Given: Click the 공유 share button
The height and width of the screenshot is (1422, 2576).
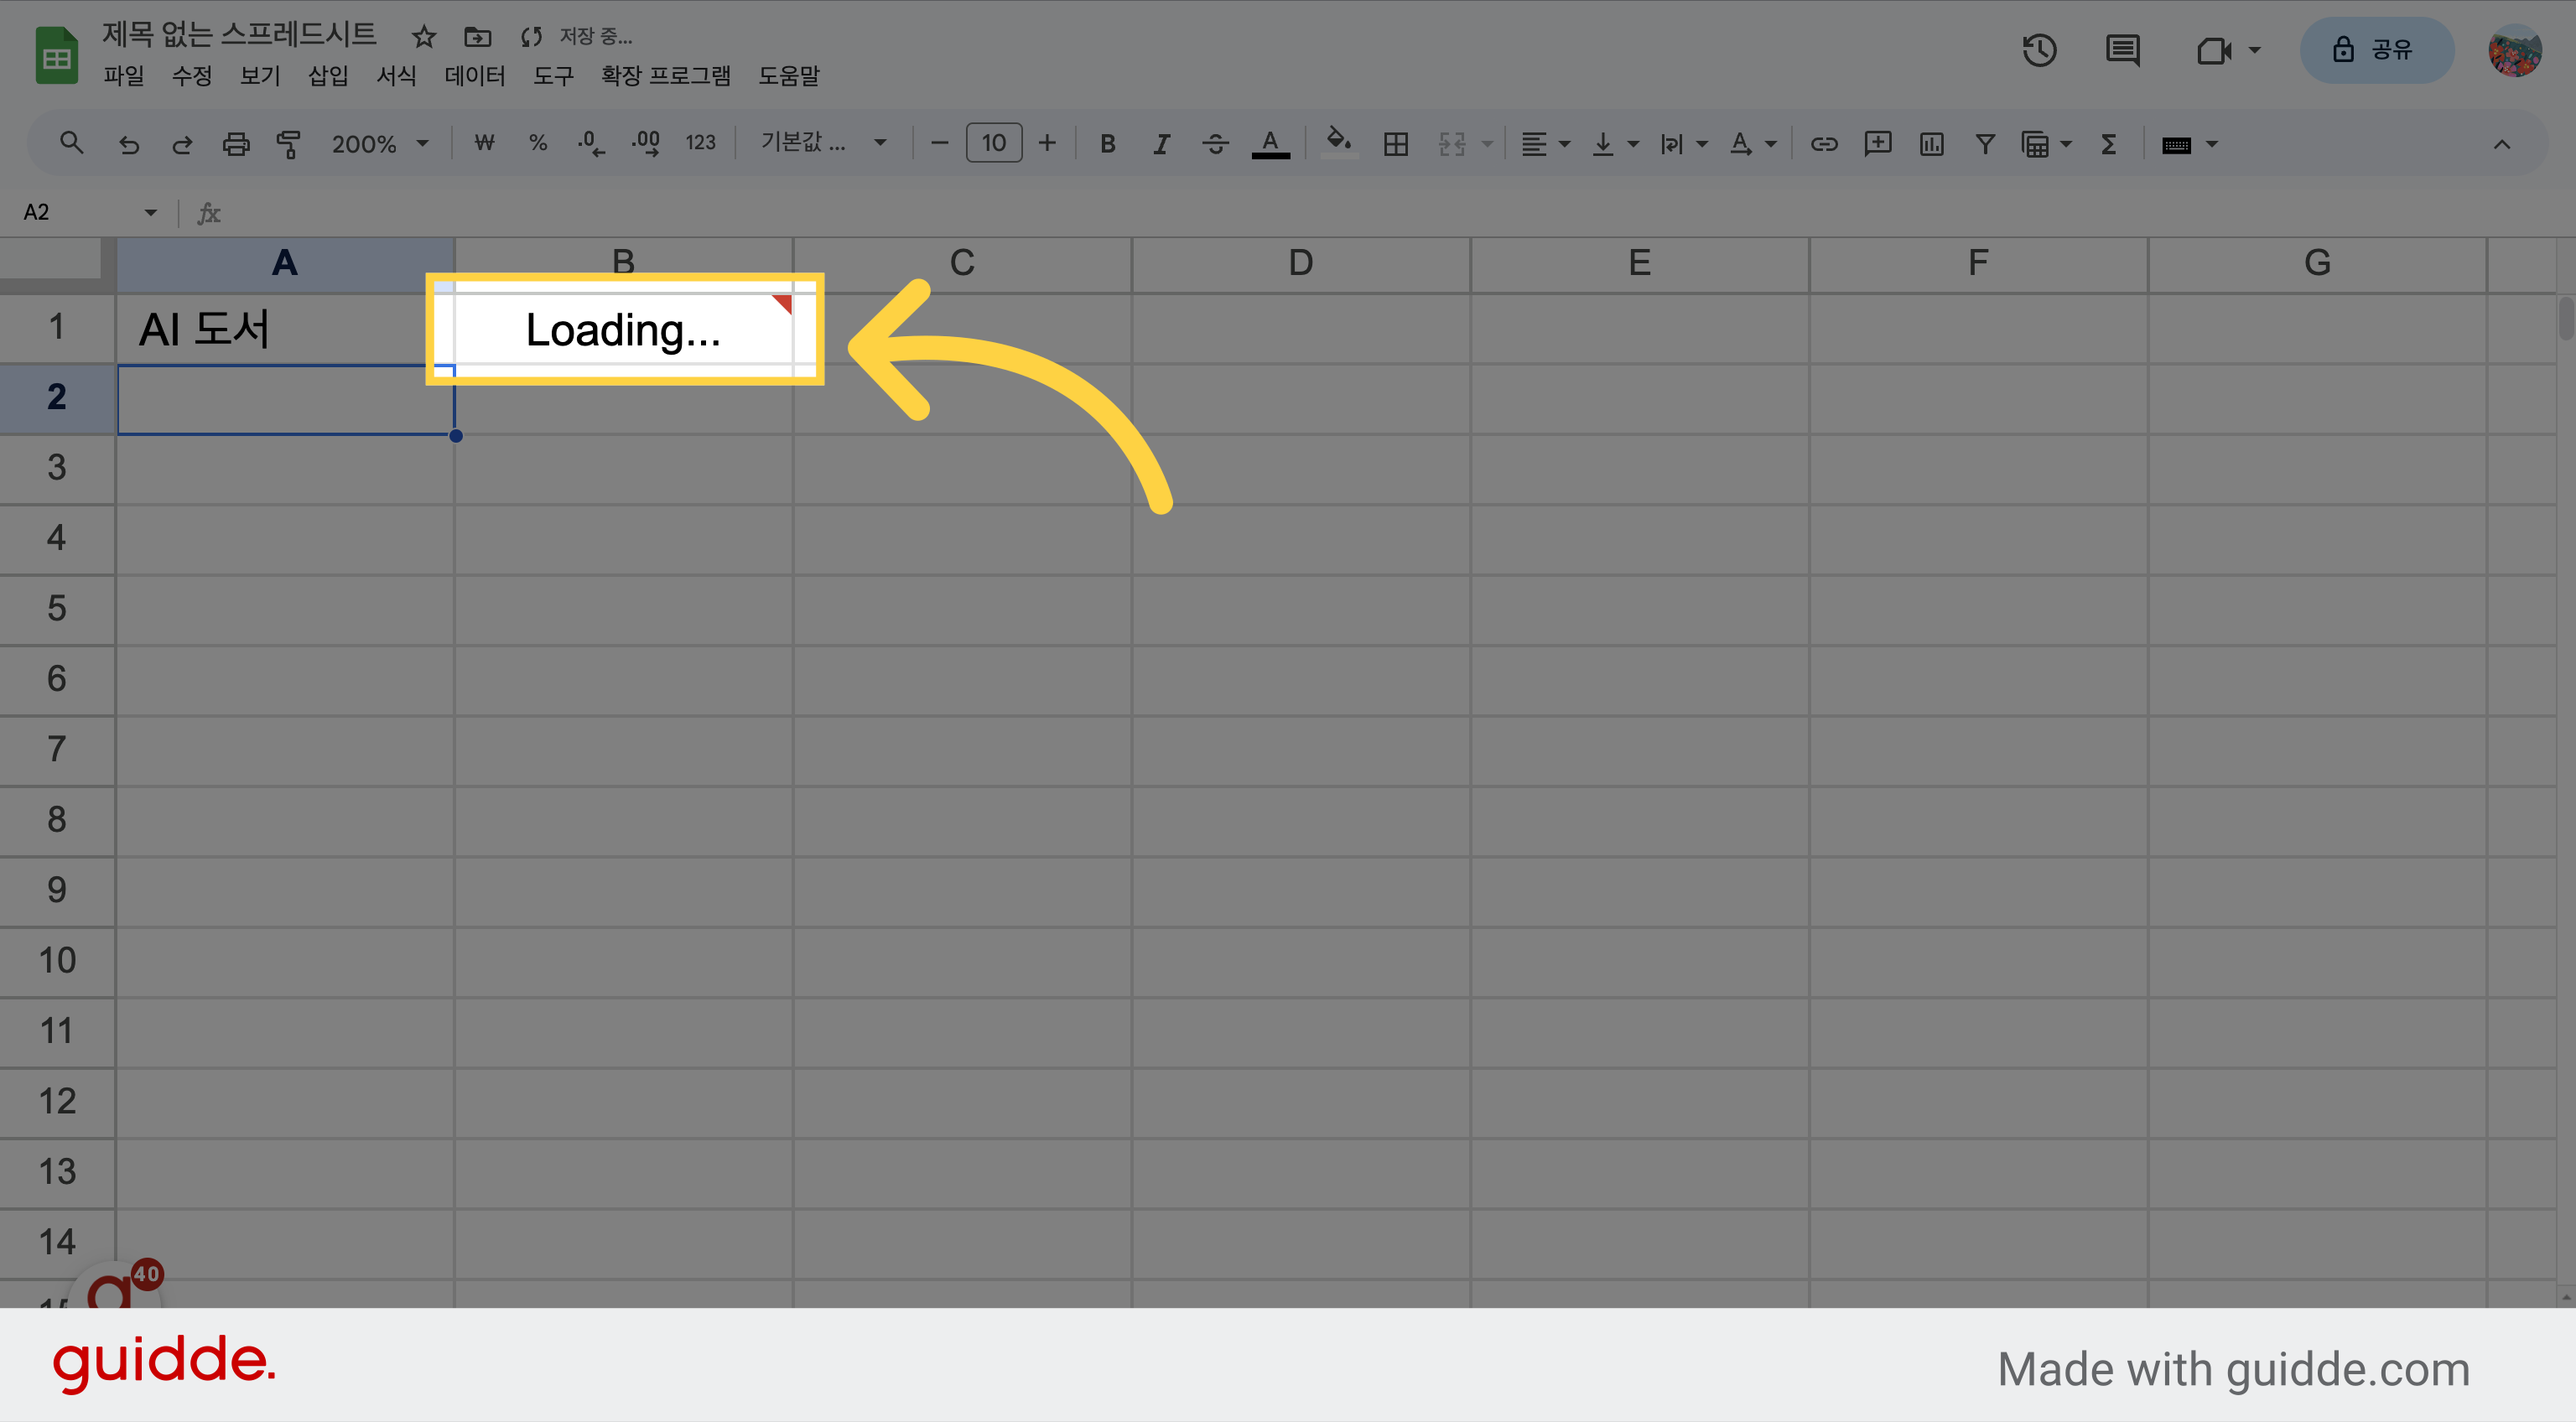Looking at the screenshot, I should (2376, 50).
